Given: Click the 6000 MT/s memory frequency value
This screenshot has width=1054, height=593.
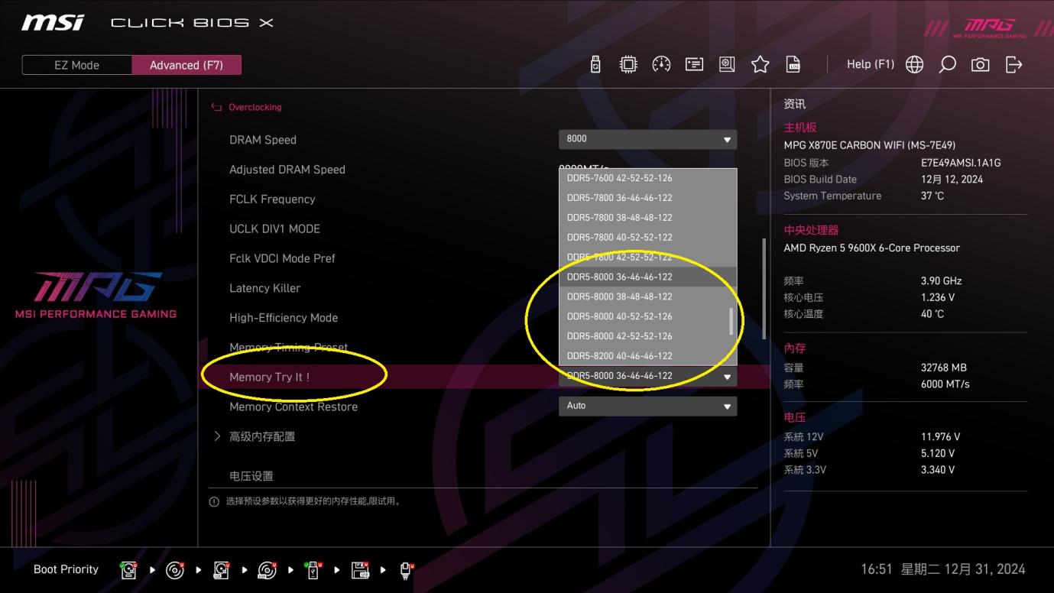Looking at the screenshot, I should 945,384.
